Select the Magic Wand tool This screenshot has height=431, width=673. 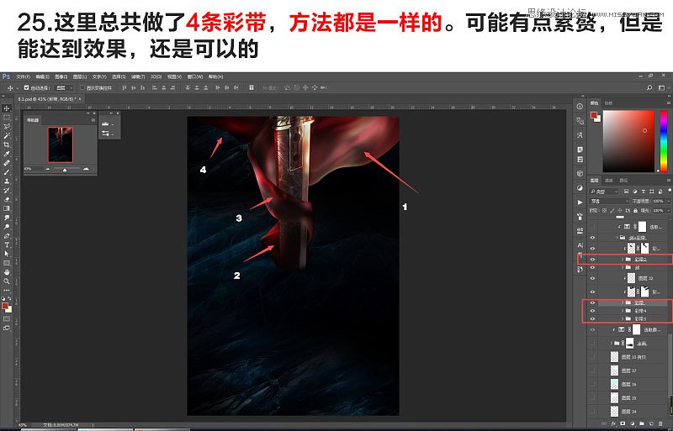[x=7, y=135]
